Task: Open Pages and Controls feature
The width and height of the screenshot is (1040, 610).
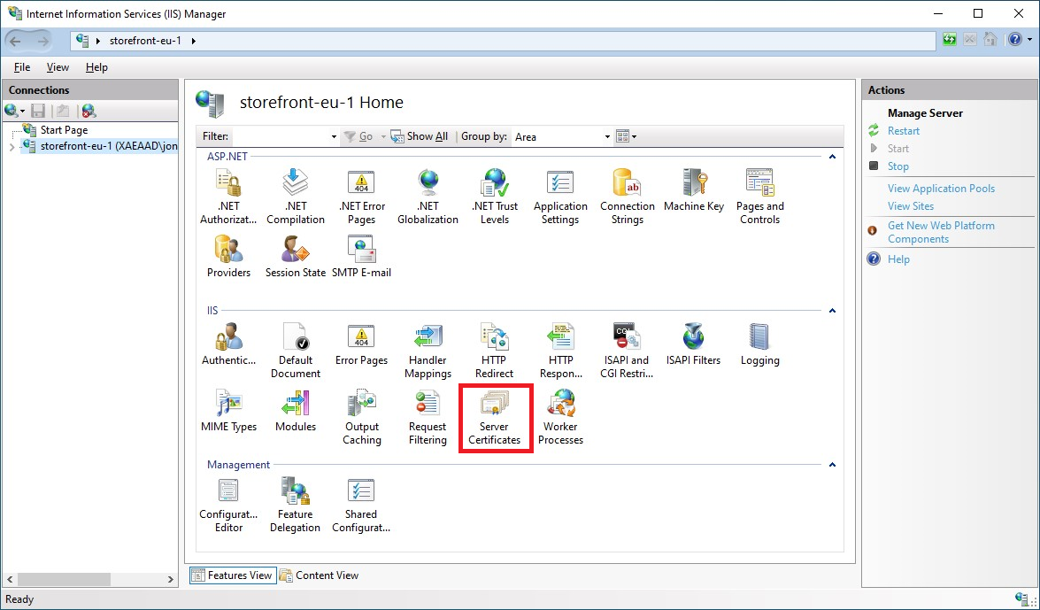Action: pos(760,197)
